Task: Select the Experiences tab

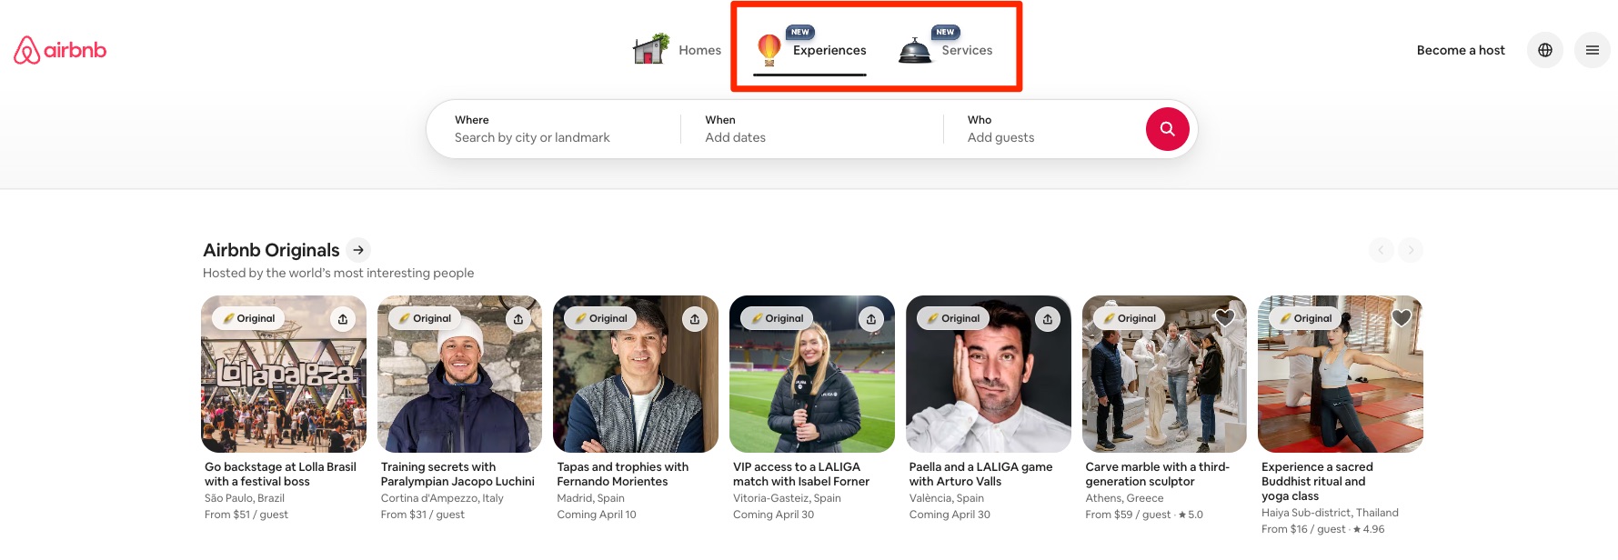Action: [x=809, y=50]
